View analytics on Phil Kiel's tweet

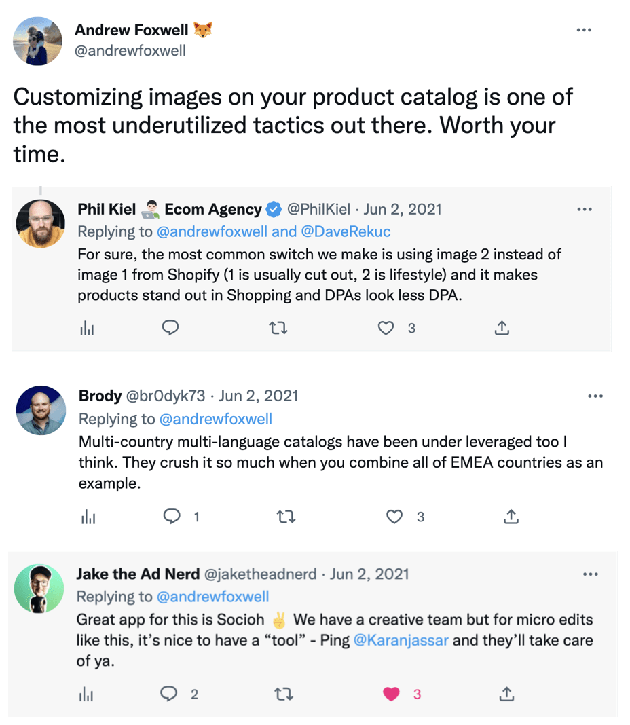tap(87, 329)
